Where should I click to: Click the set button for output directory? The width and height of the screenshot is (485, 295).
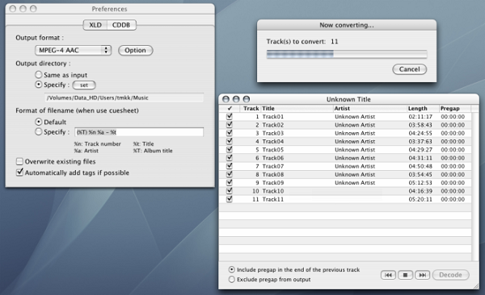click(84, 85)
